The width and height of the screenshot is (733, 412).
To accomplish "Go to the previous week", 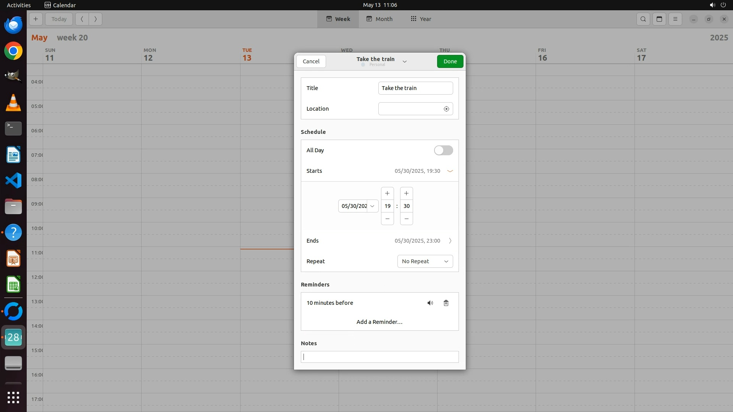I will [x=82, y=19].
